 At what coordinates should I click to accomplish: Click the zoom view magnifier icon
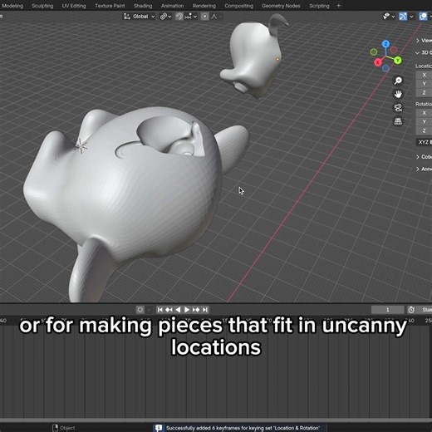[x=398, y=81]
